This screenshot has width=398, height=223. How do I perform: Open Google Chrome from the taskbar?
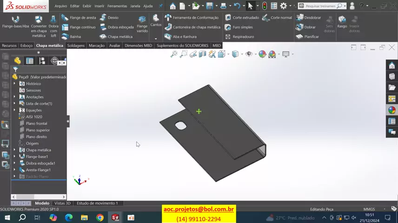pyautogui.click(x=100, y=217)
